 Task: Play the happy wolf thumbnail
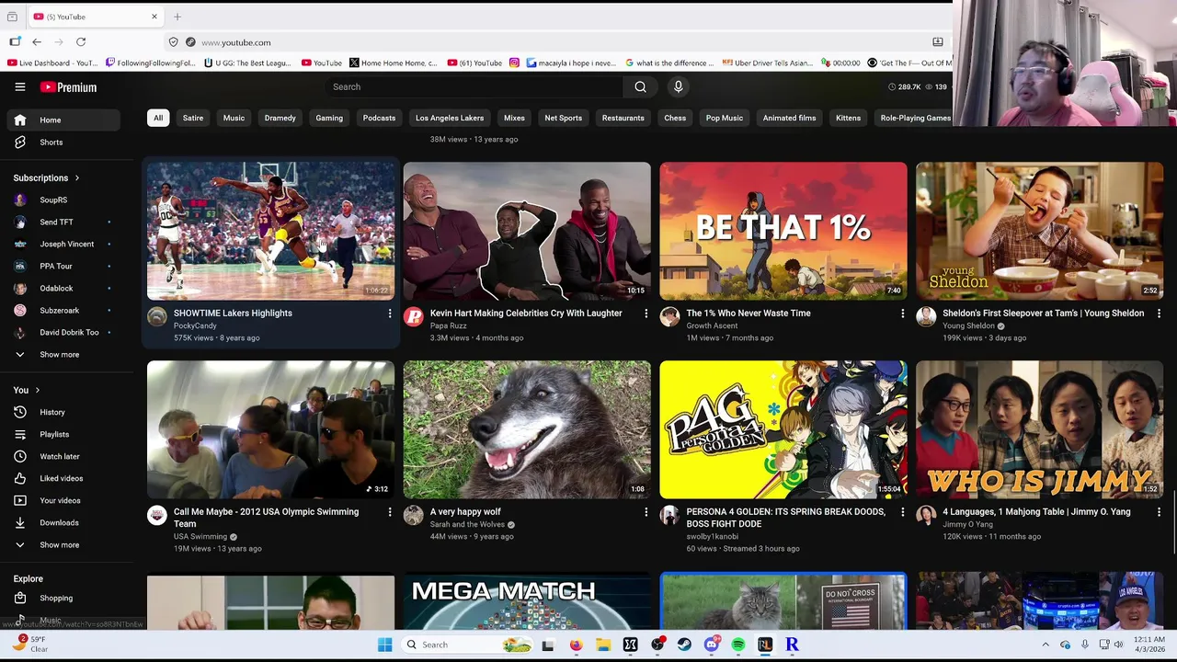pyautogui.click(x=527, y=429)
